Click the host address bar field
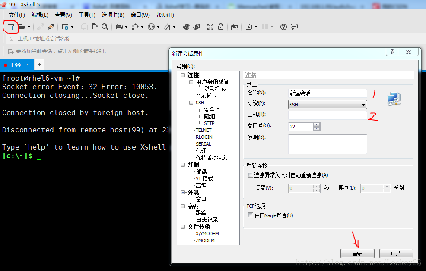426x271 pixels. (215, 39)
